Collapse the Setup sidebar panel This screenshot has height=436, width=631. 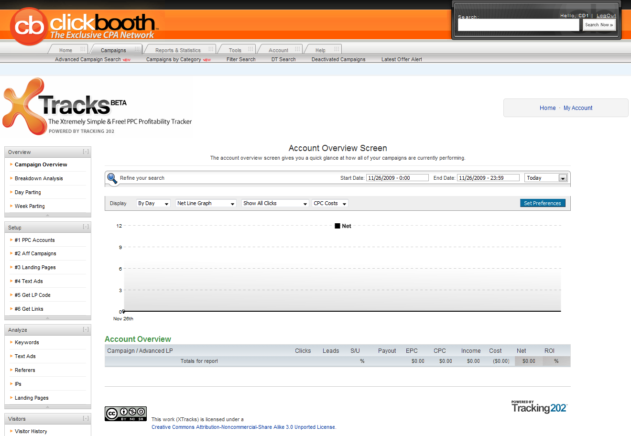pyautogui.click(x=86, y=227)
